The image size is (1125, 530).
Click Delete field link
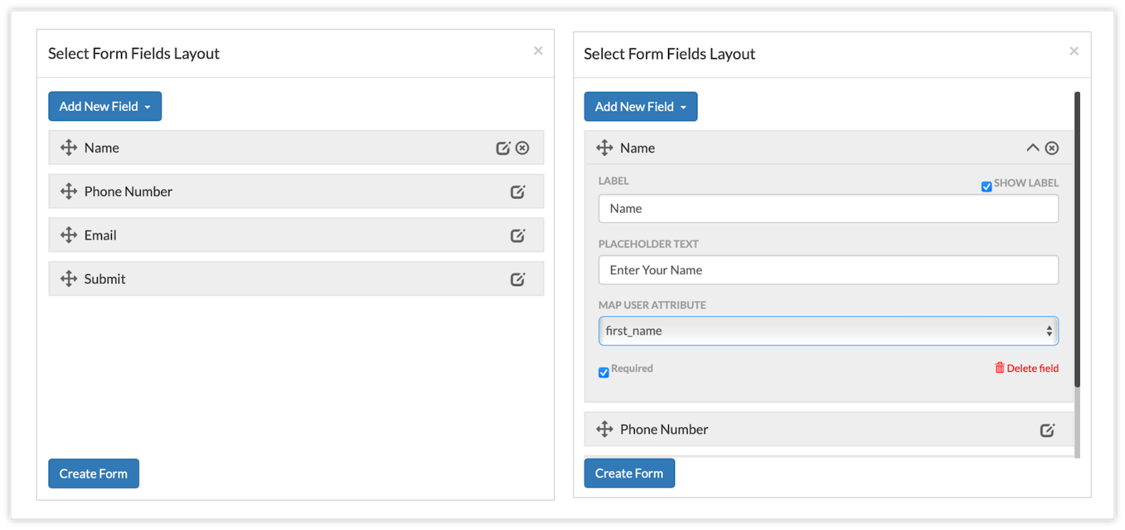coord(1027,368)
